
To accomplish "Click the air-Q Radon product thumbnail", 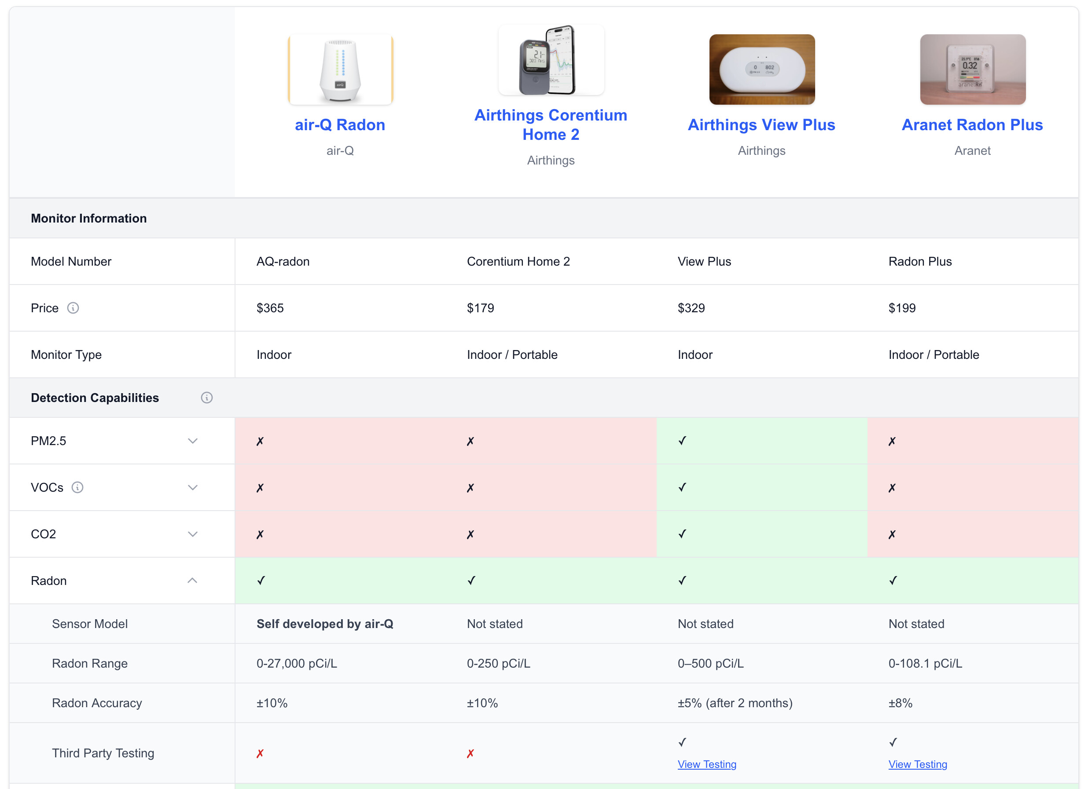I will coord(340,69).
